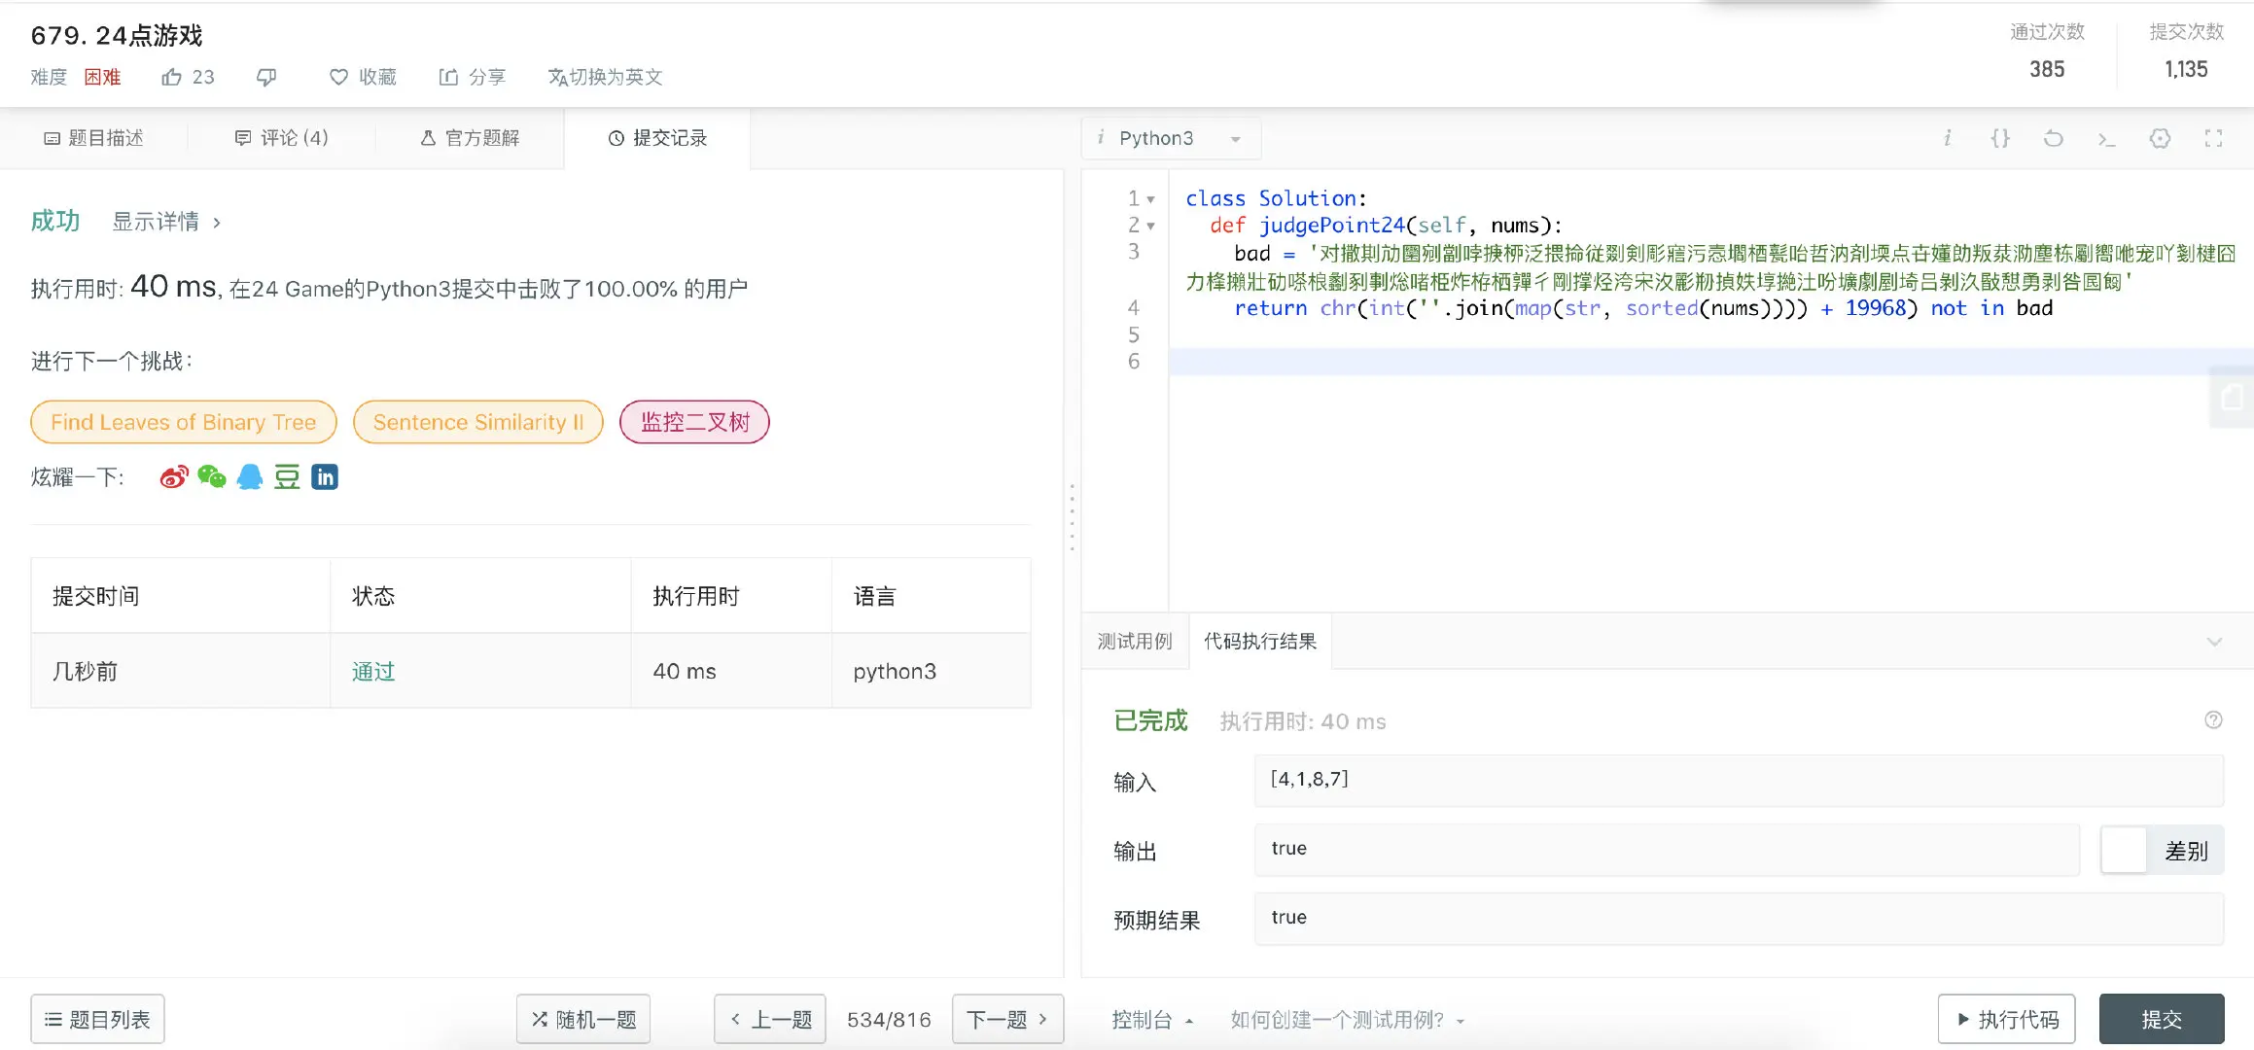
Task: Share result via WeChat icon
Action: pos(211,477)
